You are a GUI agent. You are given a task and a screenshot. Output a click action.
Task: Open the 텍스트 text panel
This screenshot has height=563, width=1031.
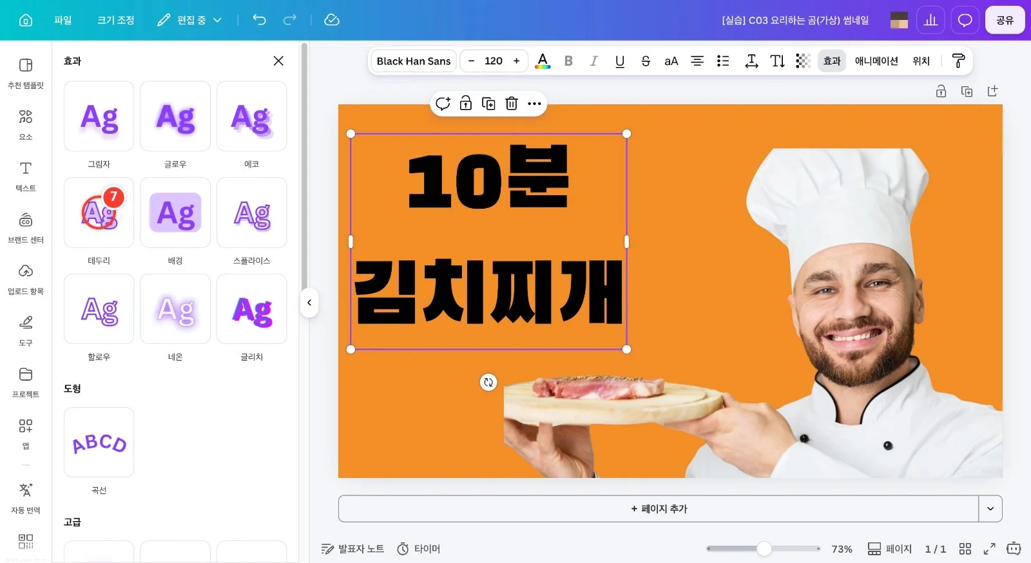coord(26,176)
